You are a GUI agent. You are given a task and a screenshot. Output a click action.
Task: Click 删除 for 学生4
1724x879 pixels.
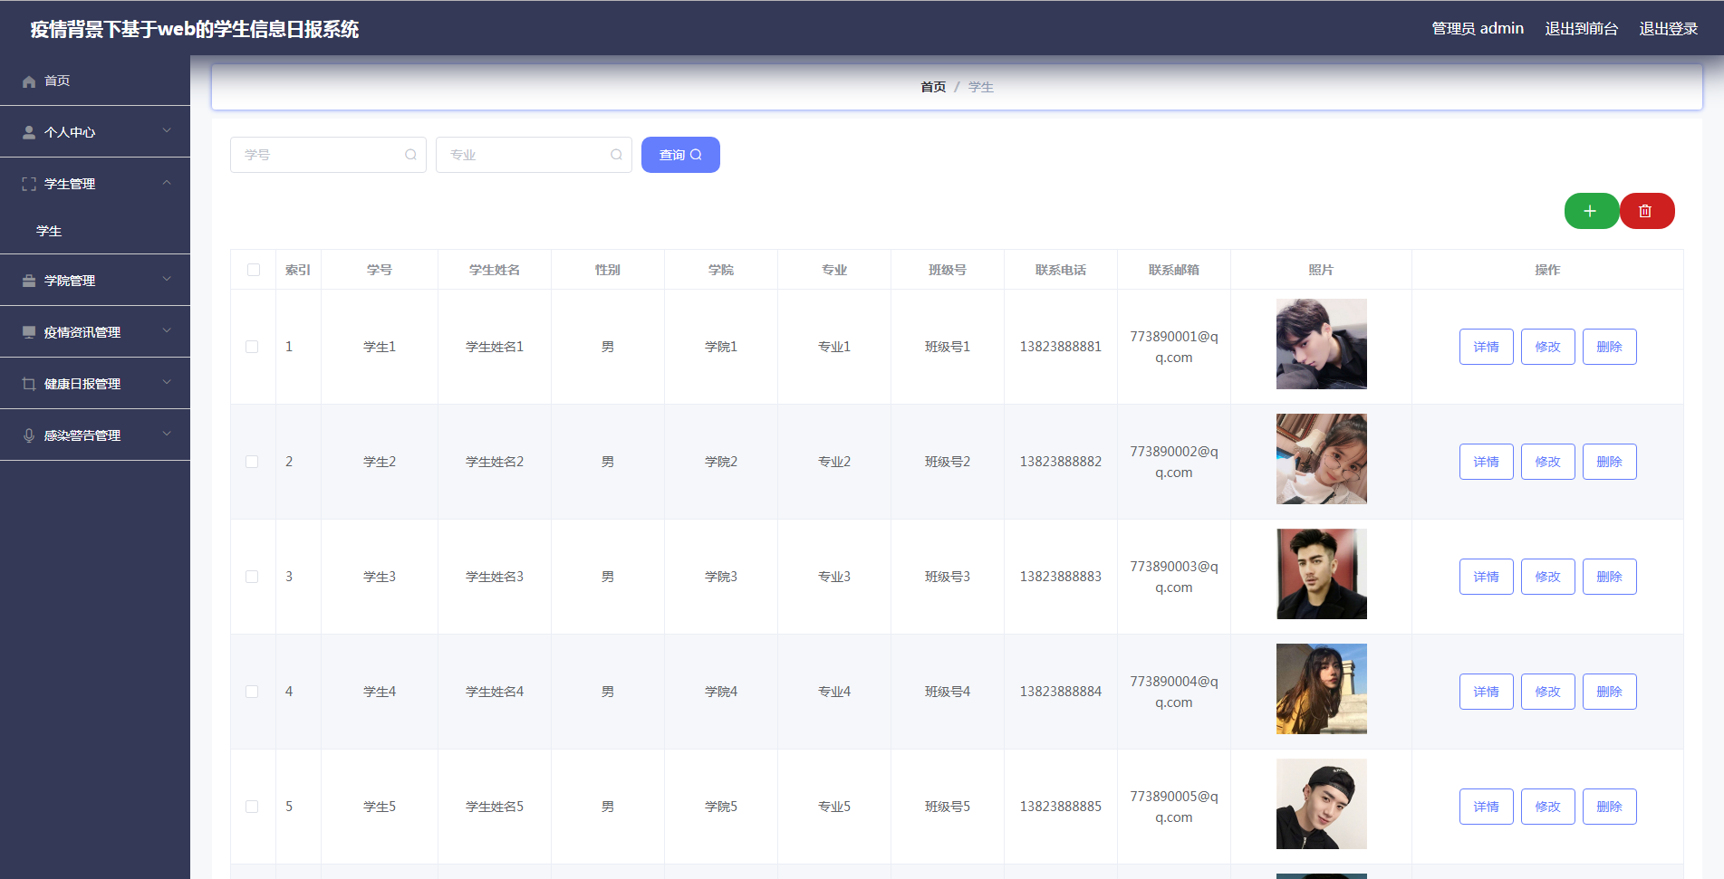1610,692
